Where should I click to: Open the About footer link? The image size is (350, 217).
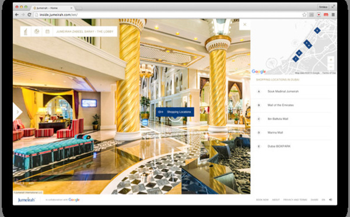click(276, 200)
